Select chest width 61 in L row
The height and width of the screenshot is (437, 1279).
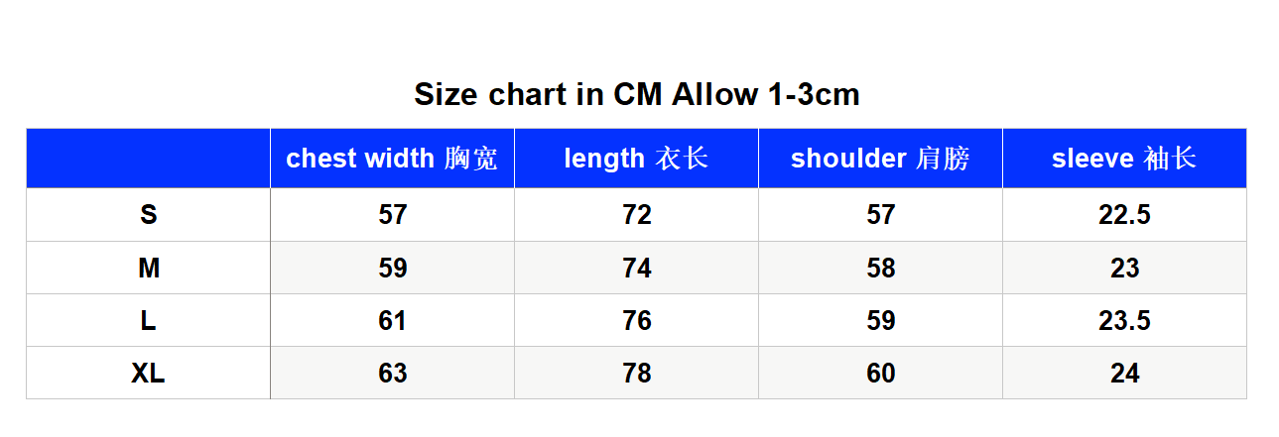(x=392, y=320)
